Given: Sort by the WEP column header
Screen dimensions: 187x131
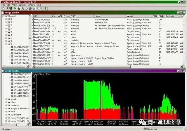Looking at the screenshot, I should [60, 16].
